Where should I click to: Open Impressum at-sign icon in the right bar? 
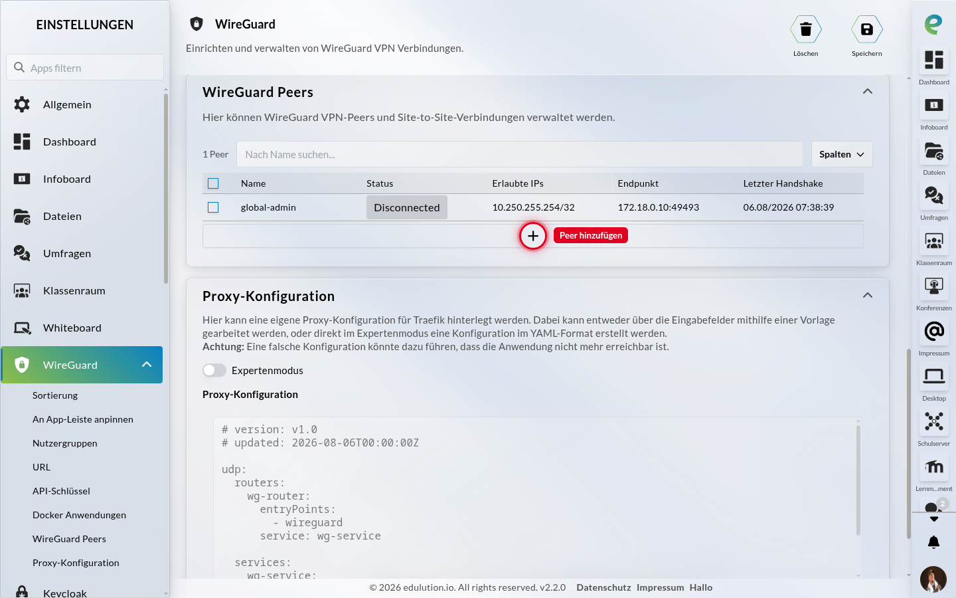point(933,331)
